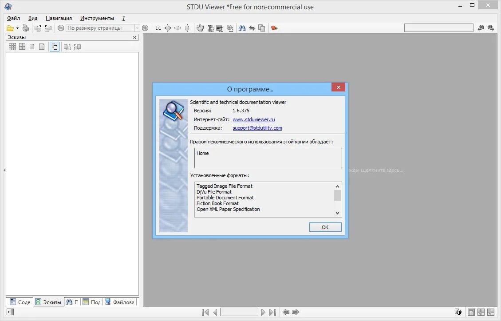Collapse the left sidebar with arrow handle
This screenshot has height=321, width=501.
[4, 170]
